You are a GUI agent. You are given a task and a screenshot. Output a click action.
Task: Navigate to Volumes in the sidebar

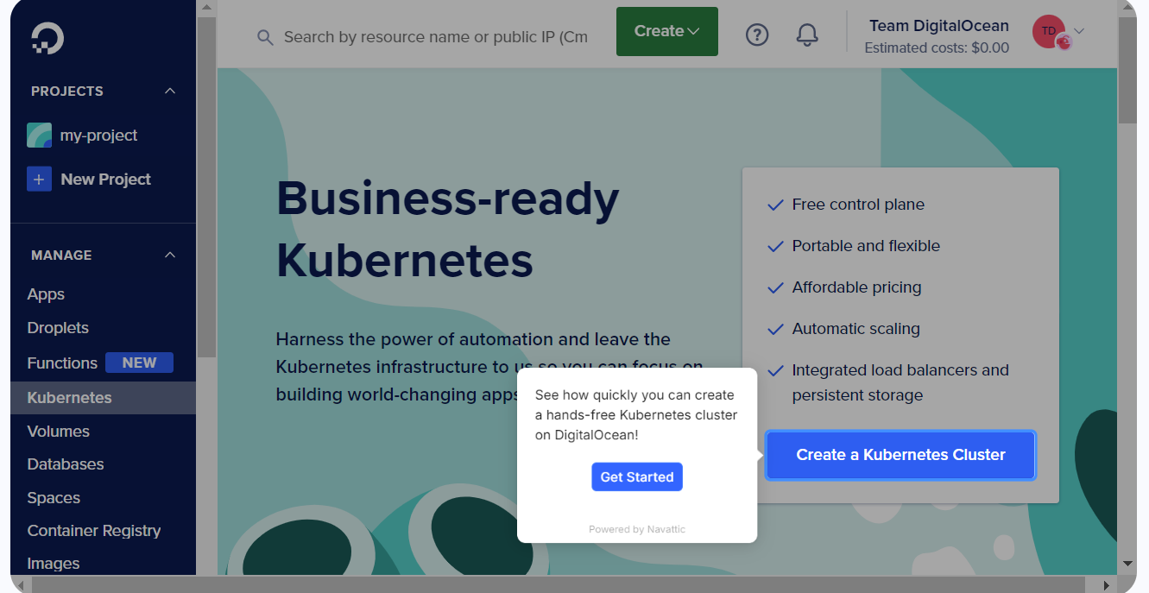pyautogui.click(x=59, y=432)
